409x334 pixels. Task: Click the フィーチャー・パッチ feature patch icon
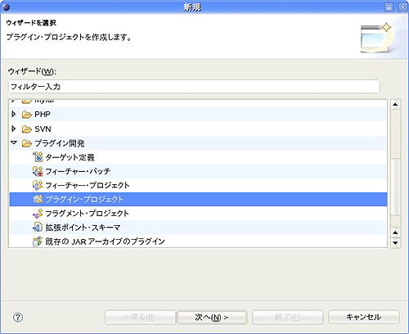pyautogui.click(x=38, y=171)
